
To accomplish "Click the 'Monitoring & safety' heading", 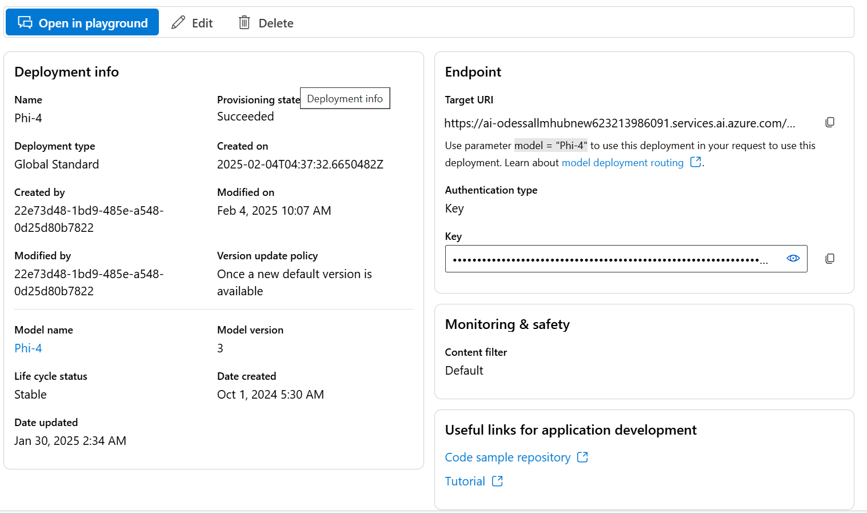I will (x=508, y=324).
